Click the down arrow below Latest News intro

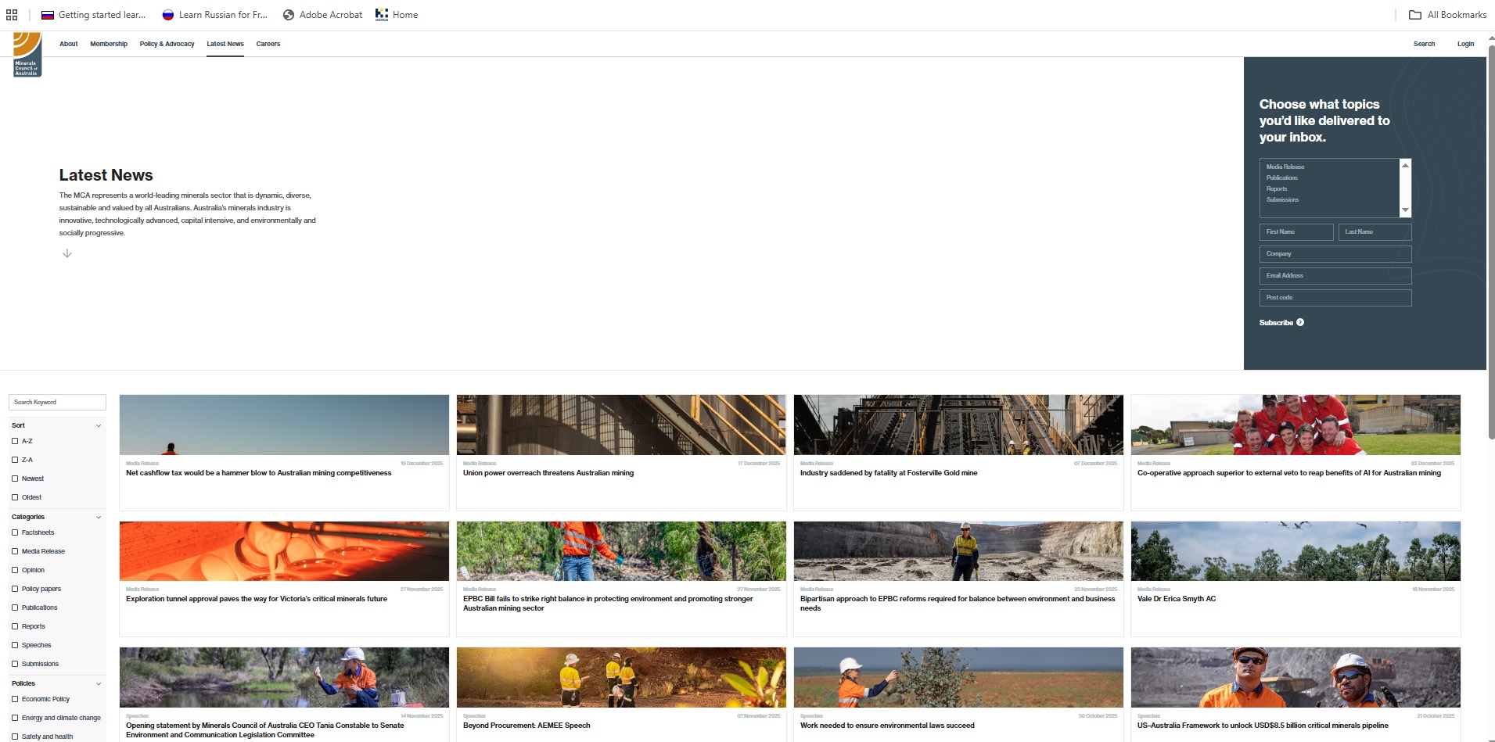pos(67,253)
